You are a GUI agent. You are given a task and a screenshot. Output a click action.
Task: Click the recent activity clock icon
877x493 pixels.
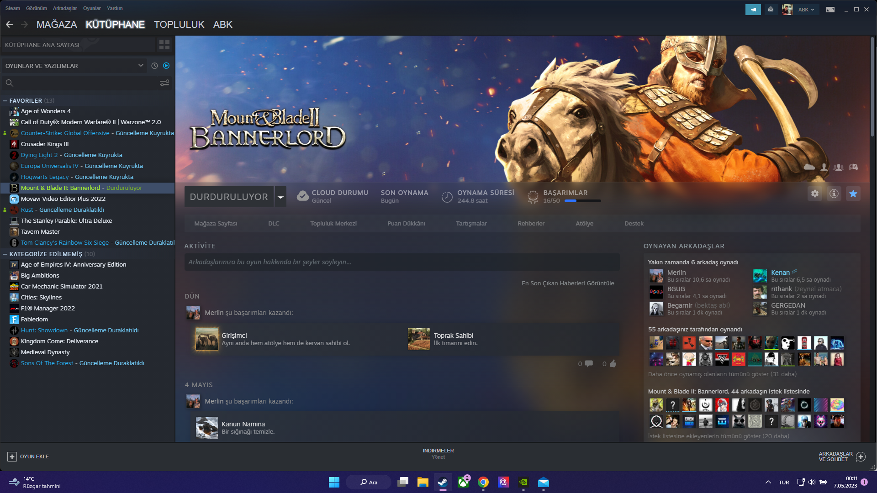point(154,66)
